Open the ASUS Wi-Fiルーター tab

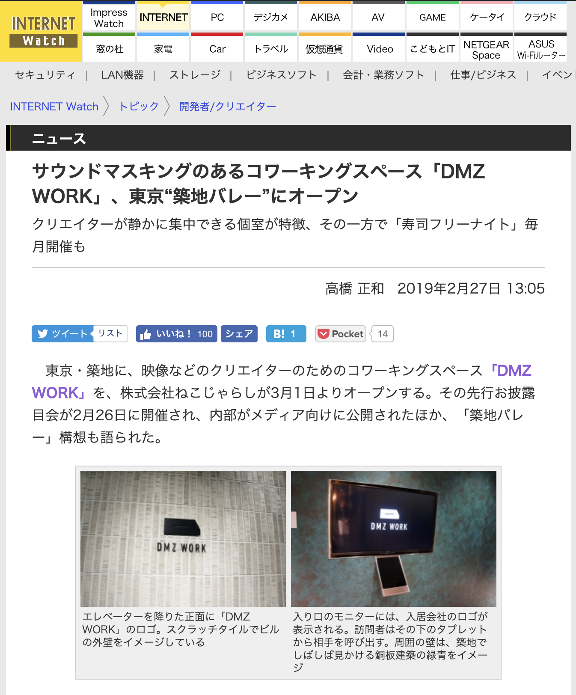[x=540, y=48]
